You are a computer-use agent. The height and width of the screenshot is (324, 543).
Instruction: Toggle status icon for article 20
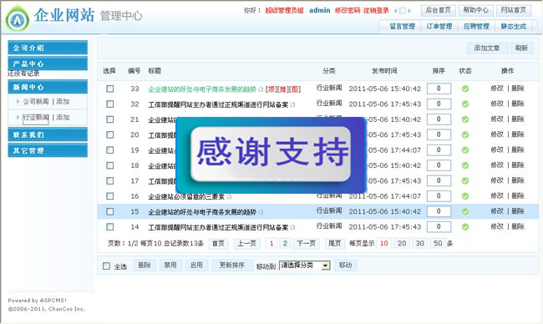pos(465,134)
